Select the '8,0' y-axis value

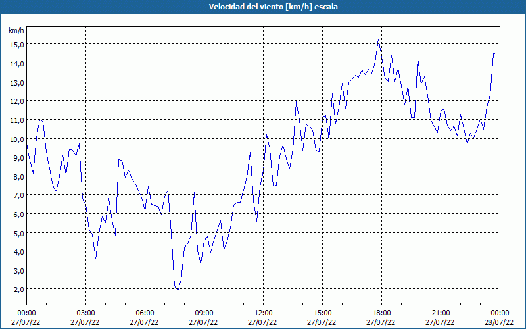pos(19,176)
